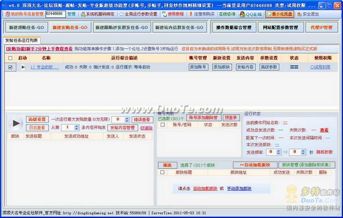
Task: Uncheck the checkbox for task row 1
Action: pyautogui.click(x=10, y=67)
